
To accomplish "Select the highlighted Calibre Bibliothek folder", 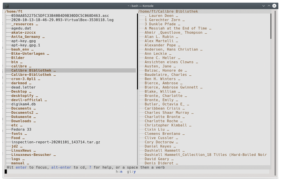I will point(70,70).
